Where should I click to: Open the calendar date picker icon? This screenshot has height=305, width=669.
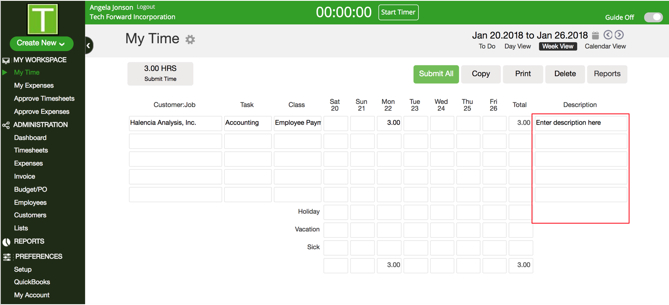[x=595, y=35]
